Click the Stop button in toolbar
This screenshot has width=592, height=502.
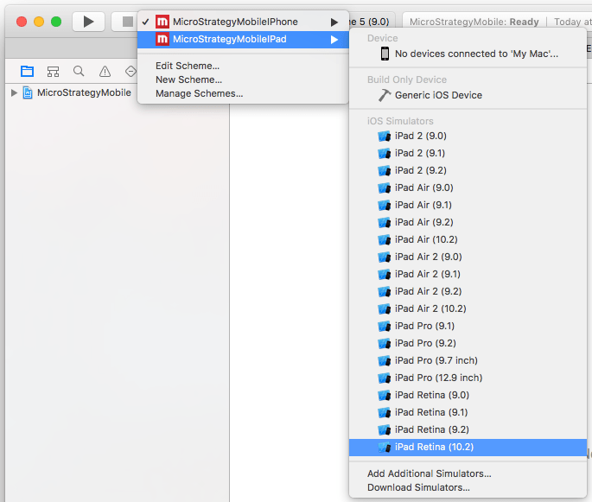[126, 22]
